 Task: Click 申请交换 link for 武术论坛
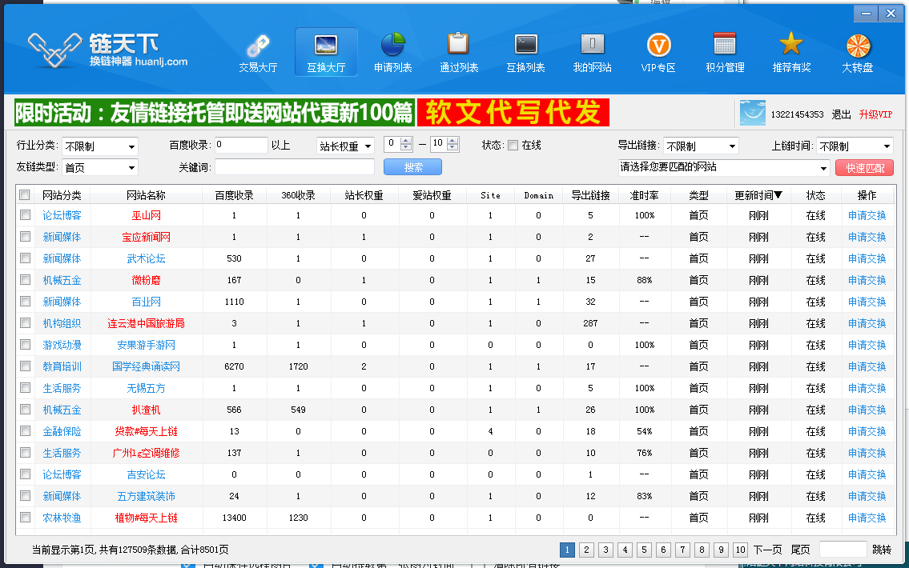click(x=867, y=258)
